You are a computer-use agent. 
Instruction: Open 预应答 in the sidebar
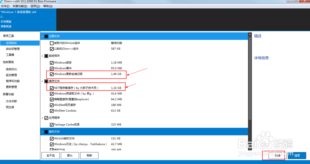[x=10, y=107]
